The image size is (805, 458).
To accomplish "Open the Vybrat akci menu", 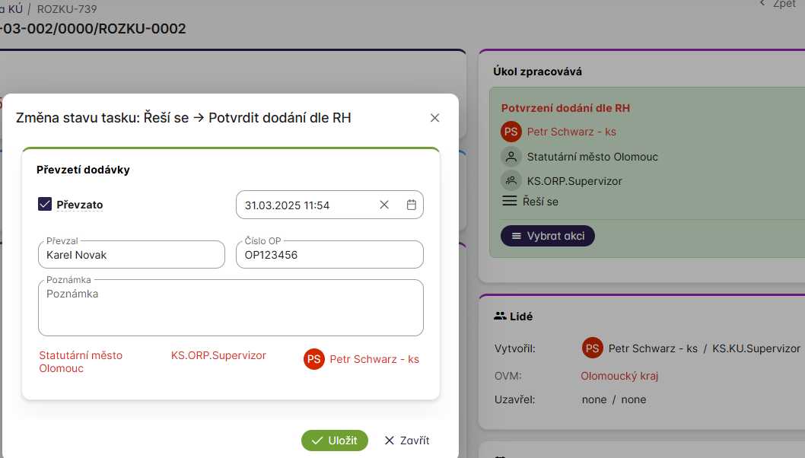I will [548, 236].
